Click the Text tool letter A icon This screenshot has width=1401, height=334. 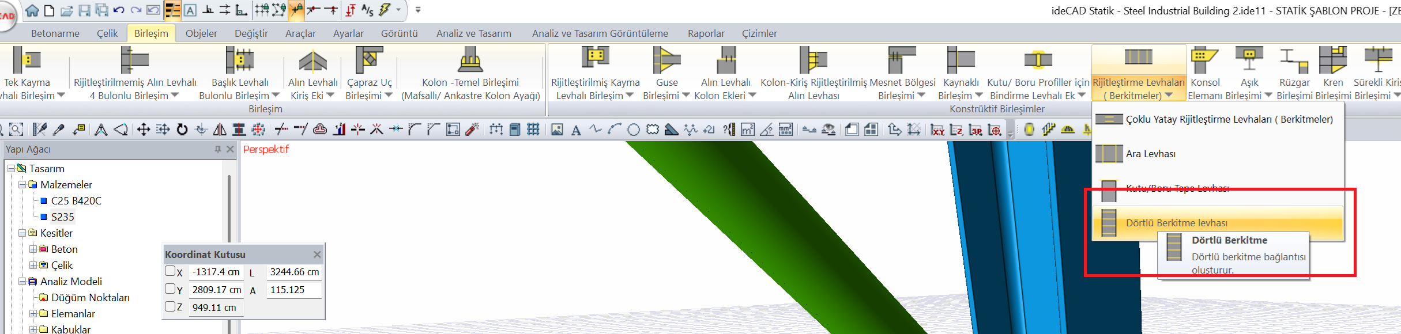click(x=576, y=130)
